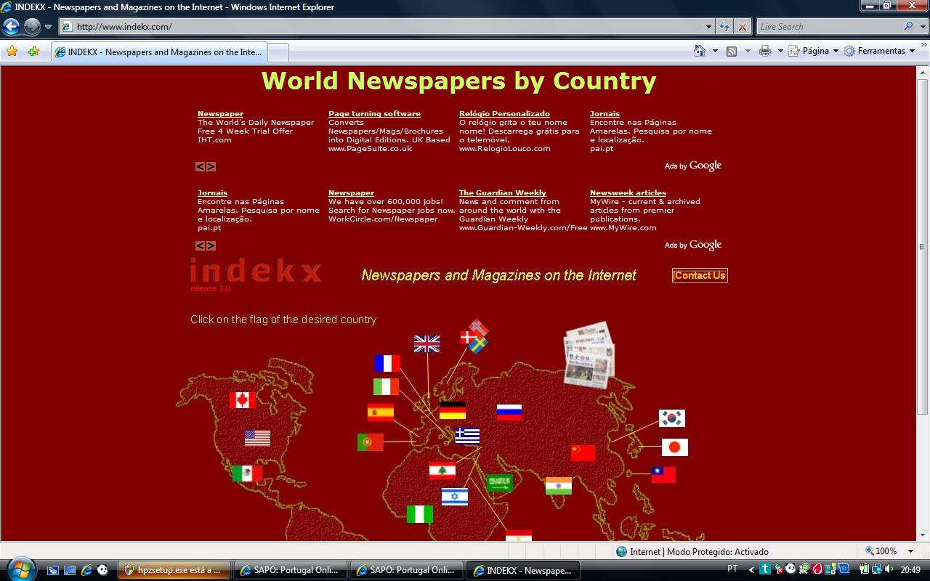This screenshot has height=581, width=930.
Task: Select the United States flag
Action: click(257, 438)
